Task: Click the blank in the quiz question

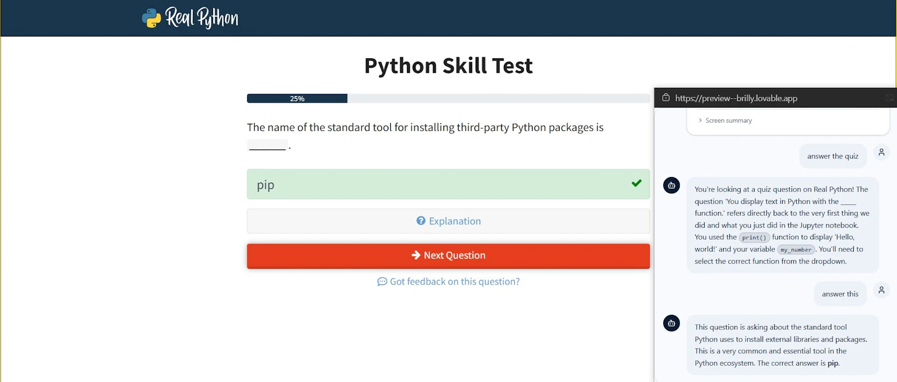Action: point(267,146)
